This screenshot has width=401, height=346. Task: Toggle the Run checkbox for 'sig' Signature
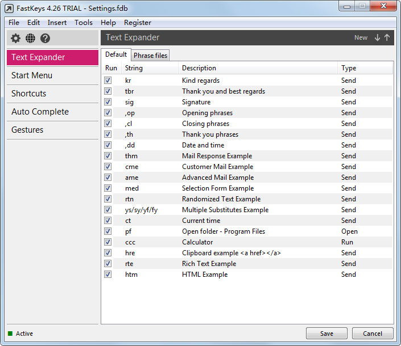108,102
